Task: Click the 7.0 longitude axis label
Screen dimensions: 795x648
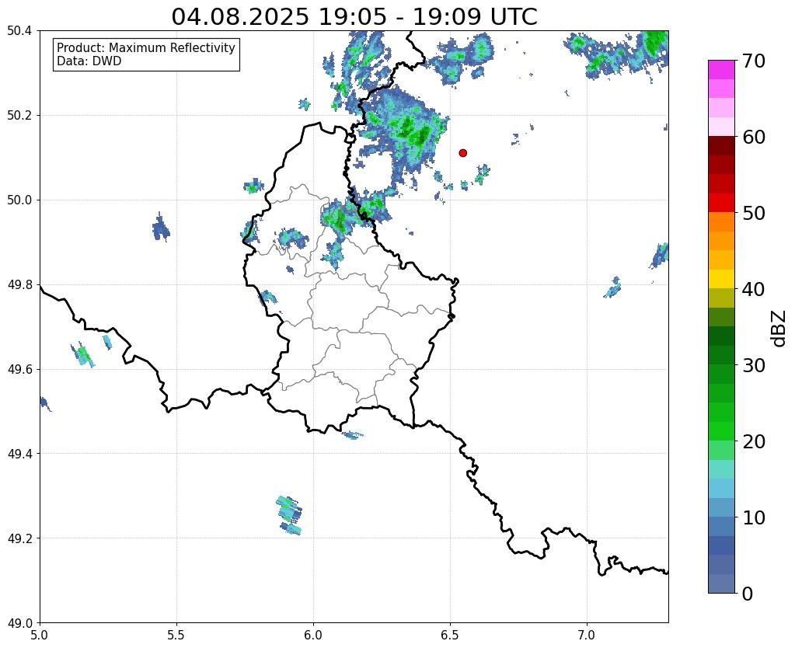Action: tap(587, 635)
